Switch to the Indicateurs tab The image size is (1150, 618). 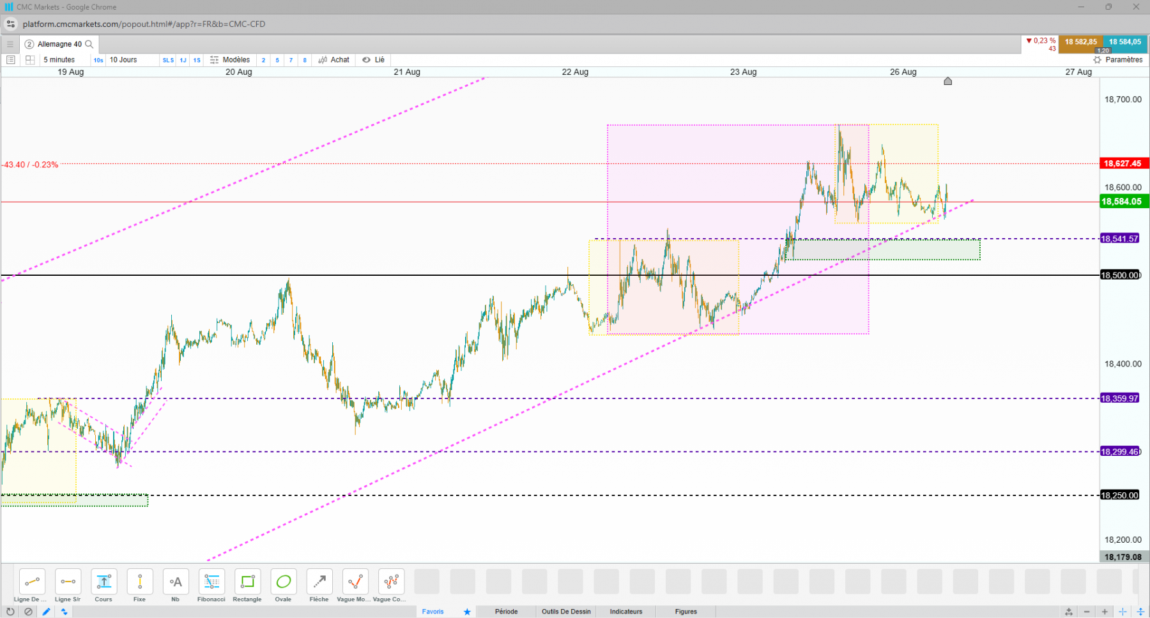pyautogui.click(x=626, y=612)
